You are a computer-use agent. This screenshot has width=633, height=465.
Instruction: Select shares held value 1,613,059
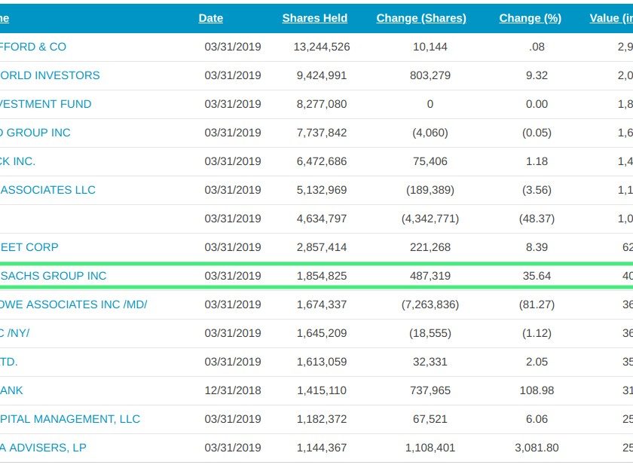[322, 362]
